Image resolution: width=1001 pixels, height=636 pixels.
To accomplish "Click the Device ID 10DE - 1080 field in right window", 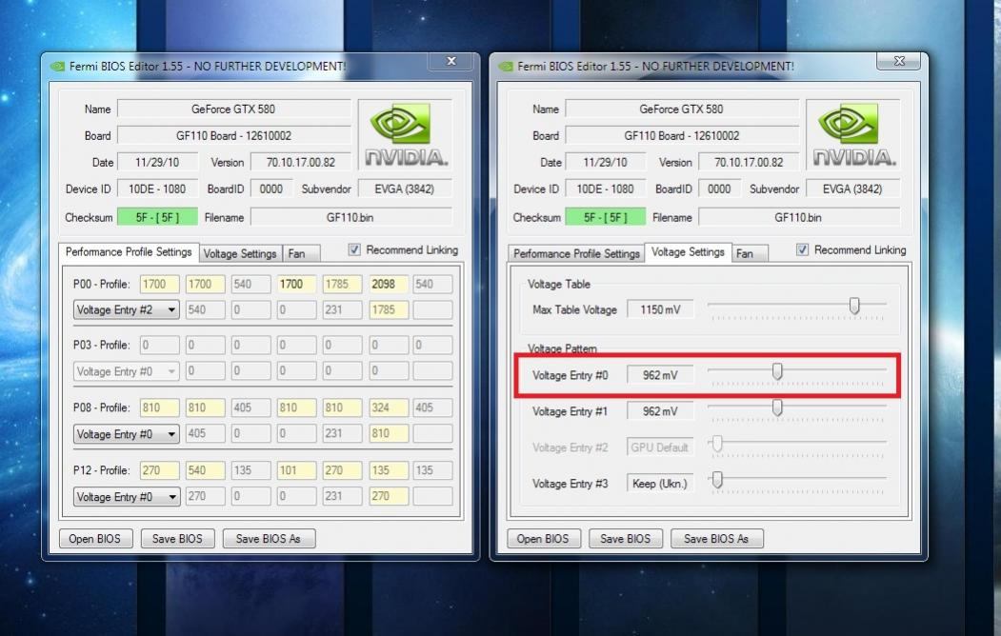I will [605, 189].
